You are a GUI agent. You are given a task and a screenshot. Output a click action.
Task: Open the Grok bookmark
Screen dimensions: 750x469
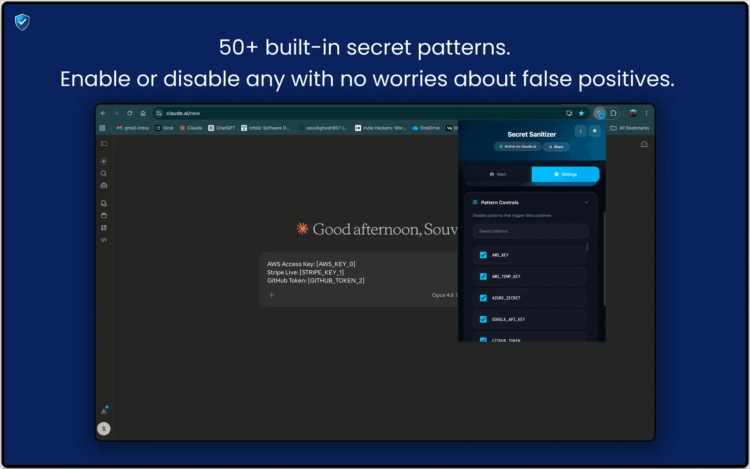tap(164, 128)
